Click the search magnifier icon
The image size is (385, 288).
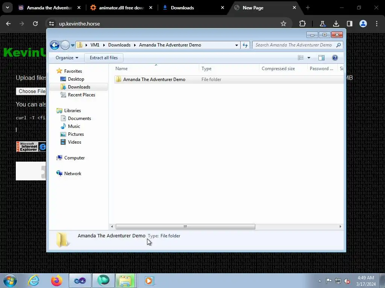[339, 45]
